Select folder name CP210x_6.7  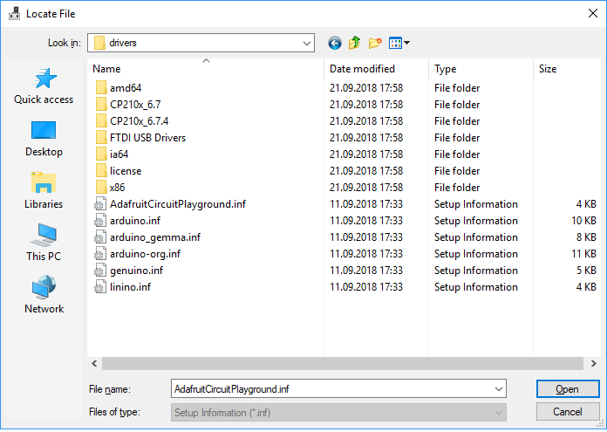(x=135, y=105)
